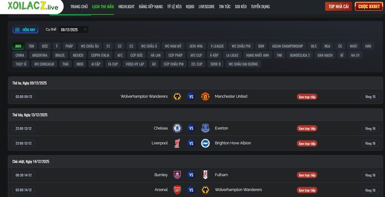Click the Liverpool club crest icon
Image resolution: width=385 pixels, height=197 pixels.
tap(177, 143)
